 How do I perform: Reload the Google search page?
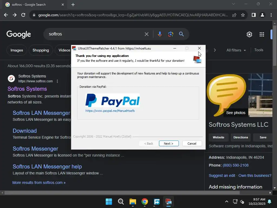pyautogui.click(x=23, y=15)
